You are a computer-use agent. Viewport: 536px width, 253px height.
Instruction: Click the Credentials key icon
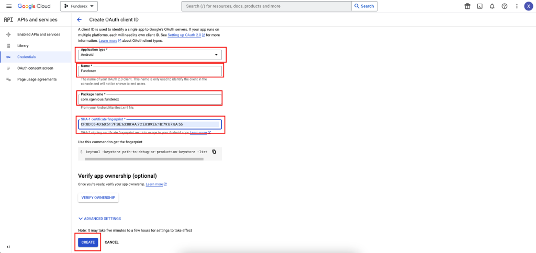click(8, 57)
